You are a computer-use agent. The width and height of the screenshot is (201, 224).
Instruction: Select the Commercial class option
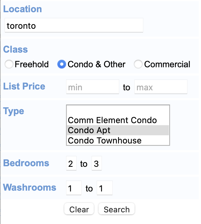click(x=138, y=64)
